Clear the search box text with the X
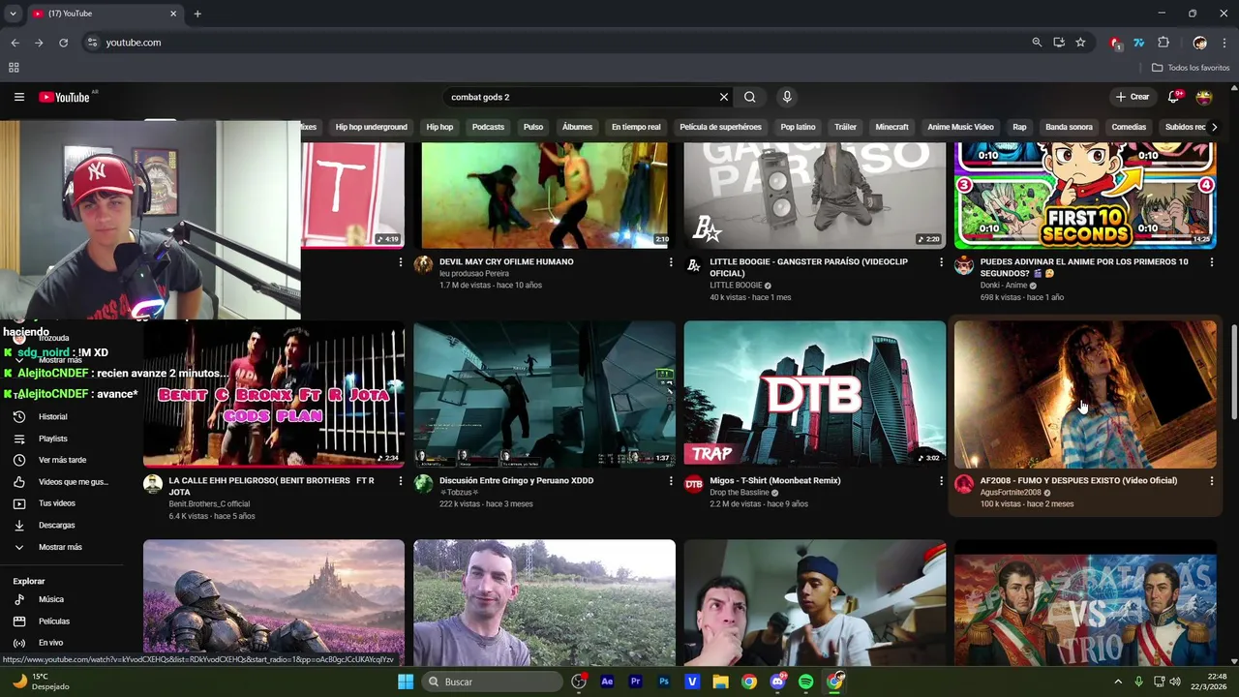1239x697 pixels. coord(723,97)
